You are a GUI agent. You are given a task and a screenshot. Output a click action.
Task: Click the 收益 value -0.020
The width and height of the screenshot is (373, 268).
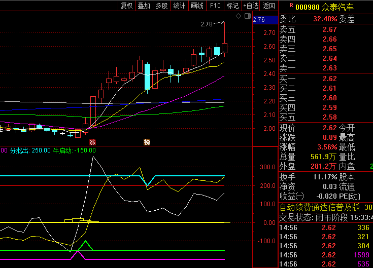point(326,196)
